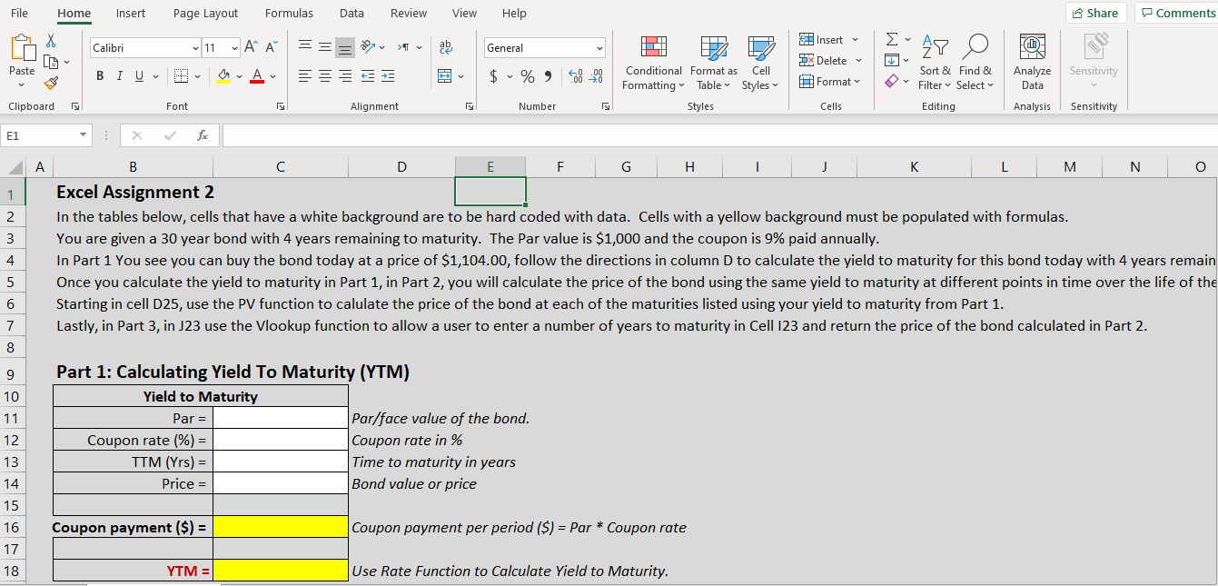Switch to the Formulas ribbon tab

pyautogui.click(x=289, y=14)
